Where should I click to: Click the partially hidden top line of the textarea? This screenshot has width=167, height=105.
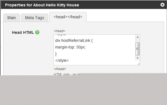tap(61, 35)
